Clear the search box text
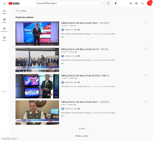The height and width of the screenshot is (141, 153). [102, 3]
